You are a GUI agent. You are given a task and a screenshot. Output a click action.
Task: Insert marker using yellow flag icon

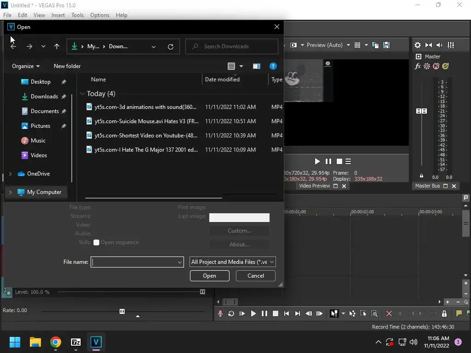pos(459,313)
